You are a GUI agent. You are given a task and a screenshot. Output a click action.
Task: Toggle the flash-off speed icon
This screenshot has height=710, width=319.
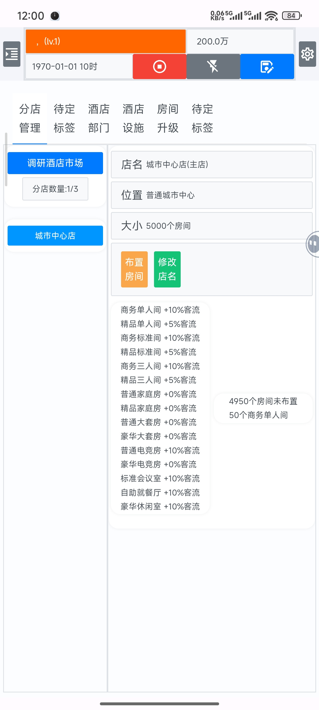pyautogui.click(x=213, y=66)
